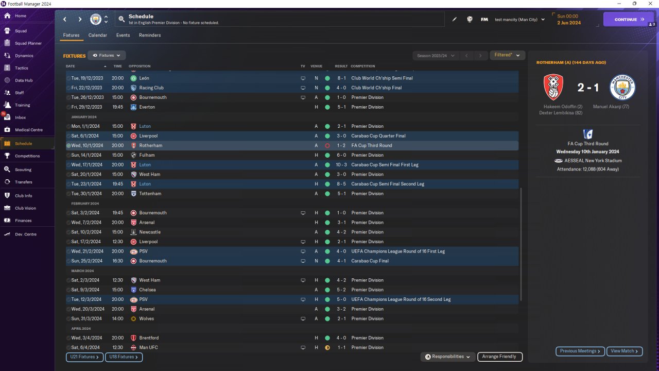Open the Staff sidebar icon
Image resolution: width=659 pixels, height=371 pixels.
(7, 93)
